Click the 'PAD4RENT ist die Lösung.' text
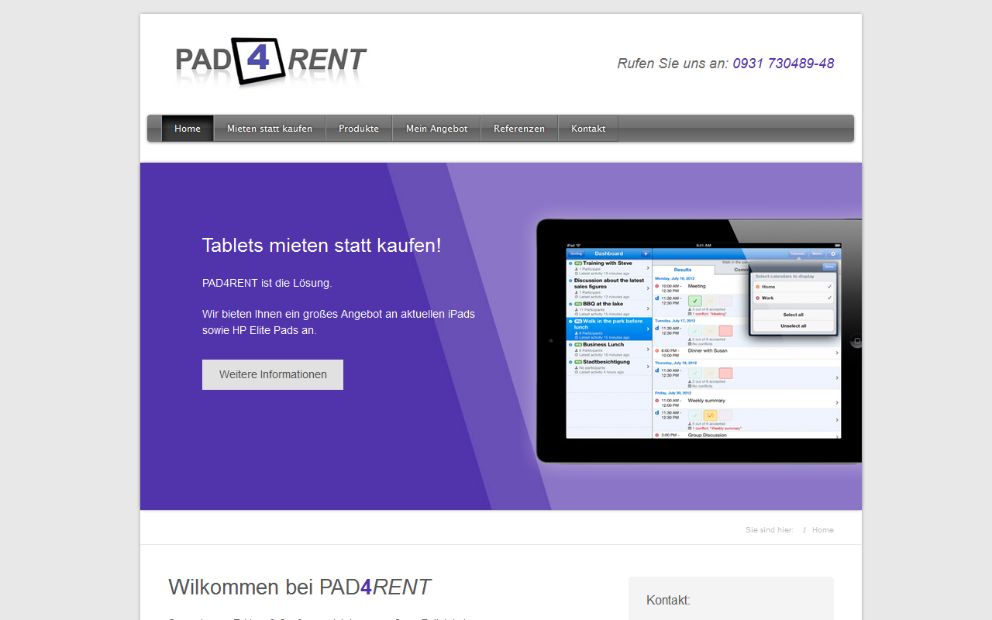This screenshot has height=620, width=992. point(267,283)
